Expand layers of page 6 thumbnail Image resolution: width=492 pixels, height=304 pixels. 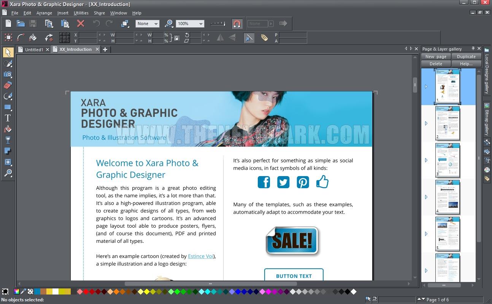(426, 271)
